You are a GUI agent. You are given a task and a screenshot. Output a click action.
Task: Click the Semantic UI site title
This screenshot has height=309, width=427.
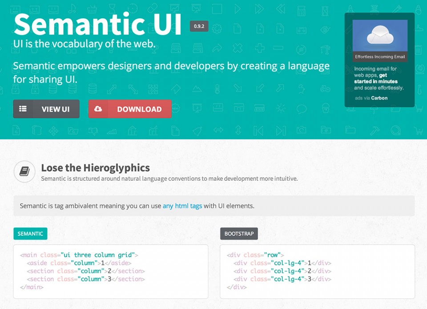pos(98,24)
